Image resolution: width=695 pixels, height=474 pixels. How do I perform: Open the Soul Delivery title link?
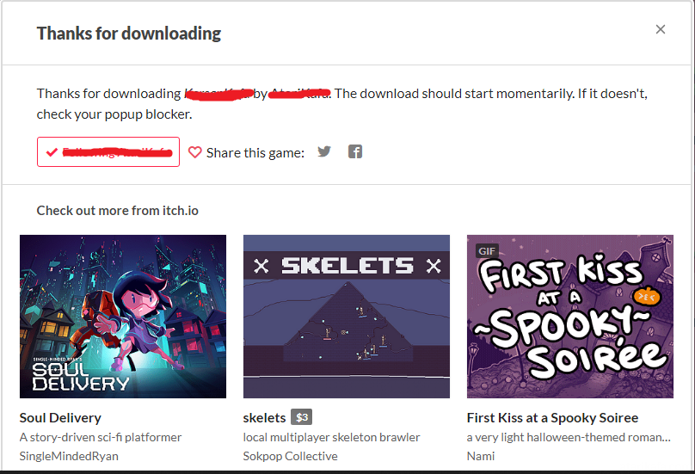point(60,418)
